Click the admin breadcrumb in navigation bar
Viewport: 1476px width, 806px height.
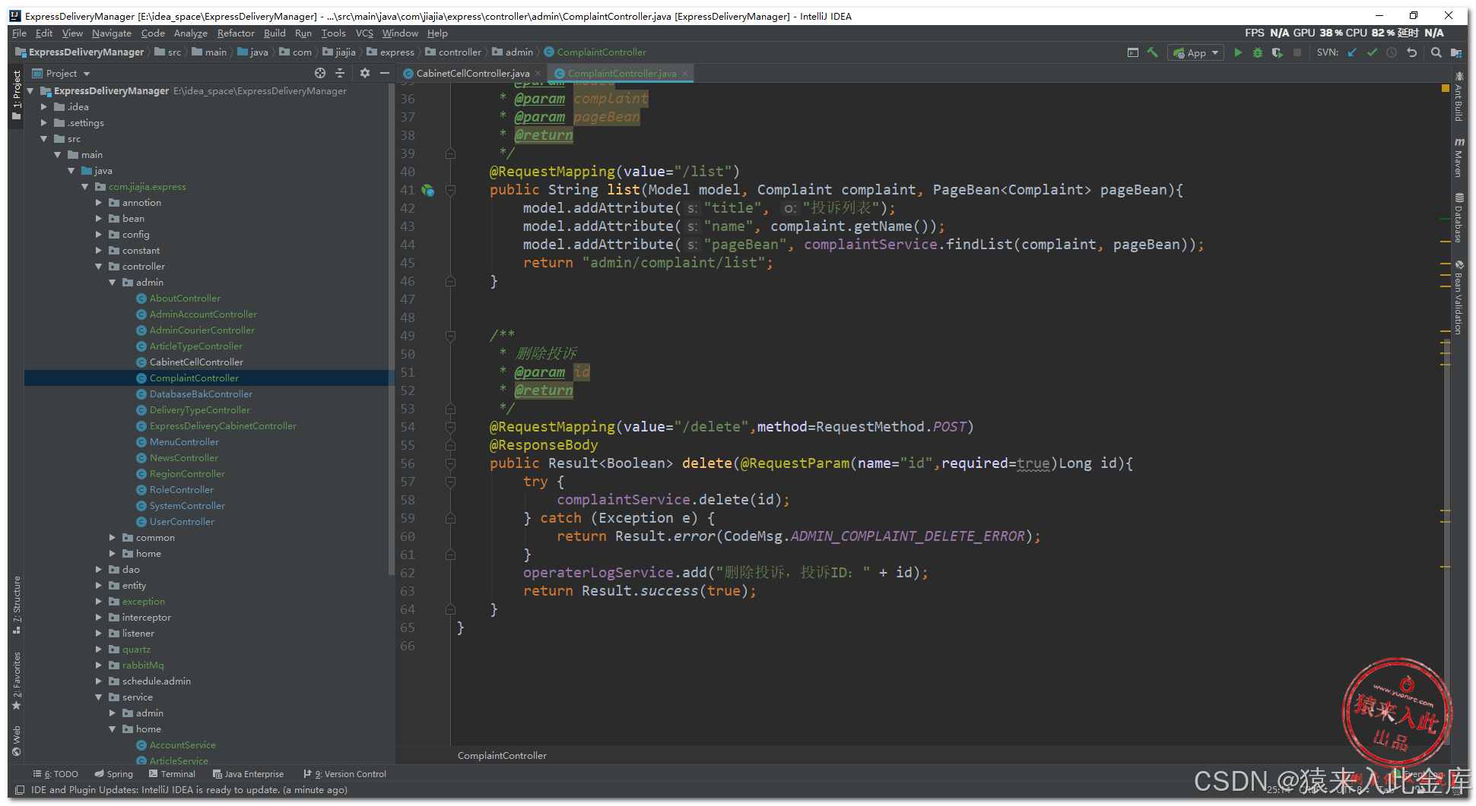513,52
